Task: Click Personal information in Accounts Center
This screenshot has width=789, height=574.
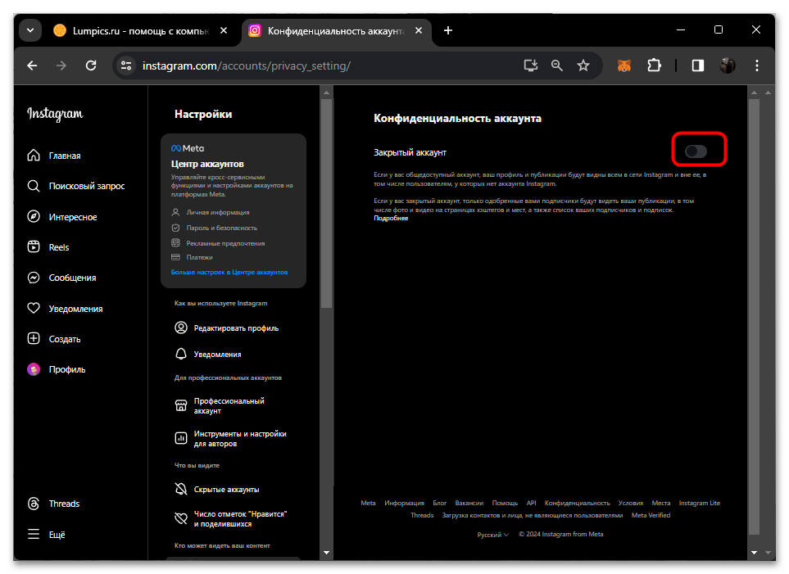Action: coord(211,212)
